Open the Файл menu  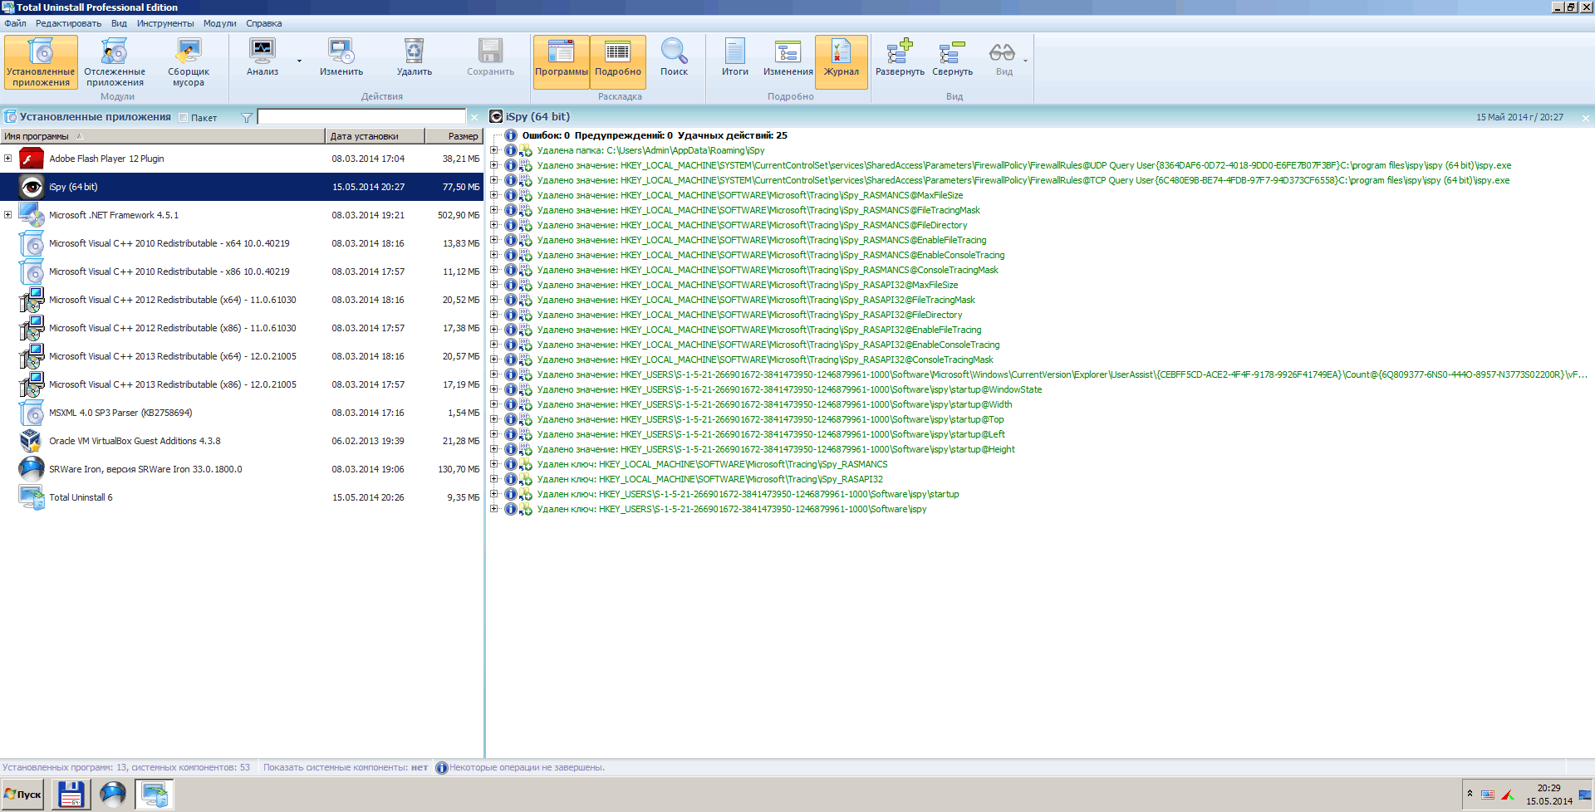15,23
